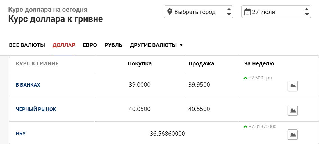Click the За неделю column header
Viewport: 319px width, 144px height.
click(259, 64)
